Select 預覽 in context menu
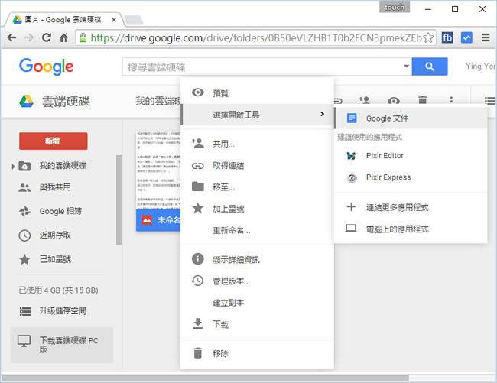The height and width of the screenshot is (383, 497). click(x=257, y=93)
